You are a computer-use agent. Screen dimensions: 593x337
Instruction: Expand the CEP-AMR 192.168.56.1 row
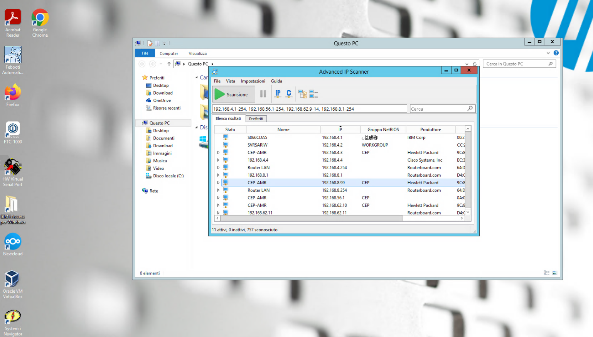pos(218,198)
